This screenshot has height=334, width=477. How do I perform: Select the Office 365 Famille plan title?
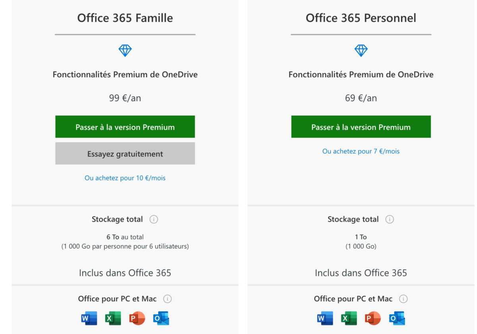[x=125, y=18]
